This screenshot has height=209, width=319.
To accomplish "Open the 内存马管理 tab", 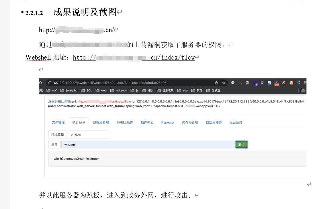I will coord(190,122).
